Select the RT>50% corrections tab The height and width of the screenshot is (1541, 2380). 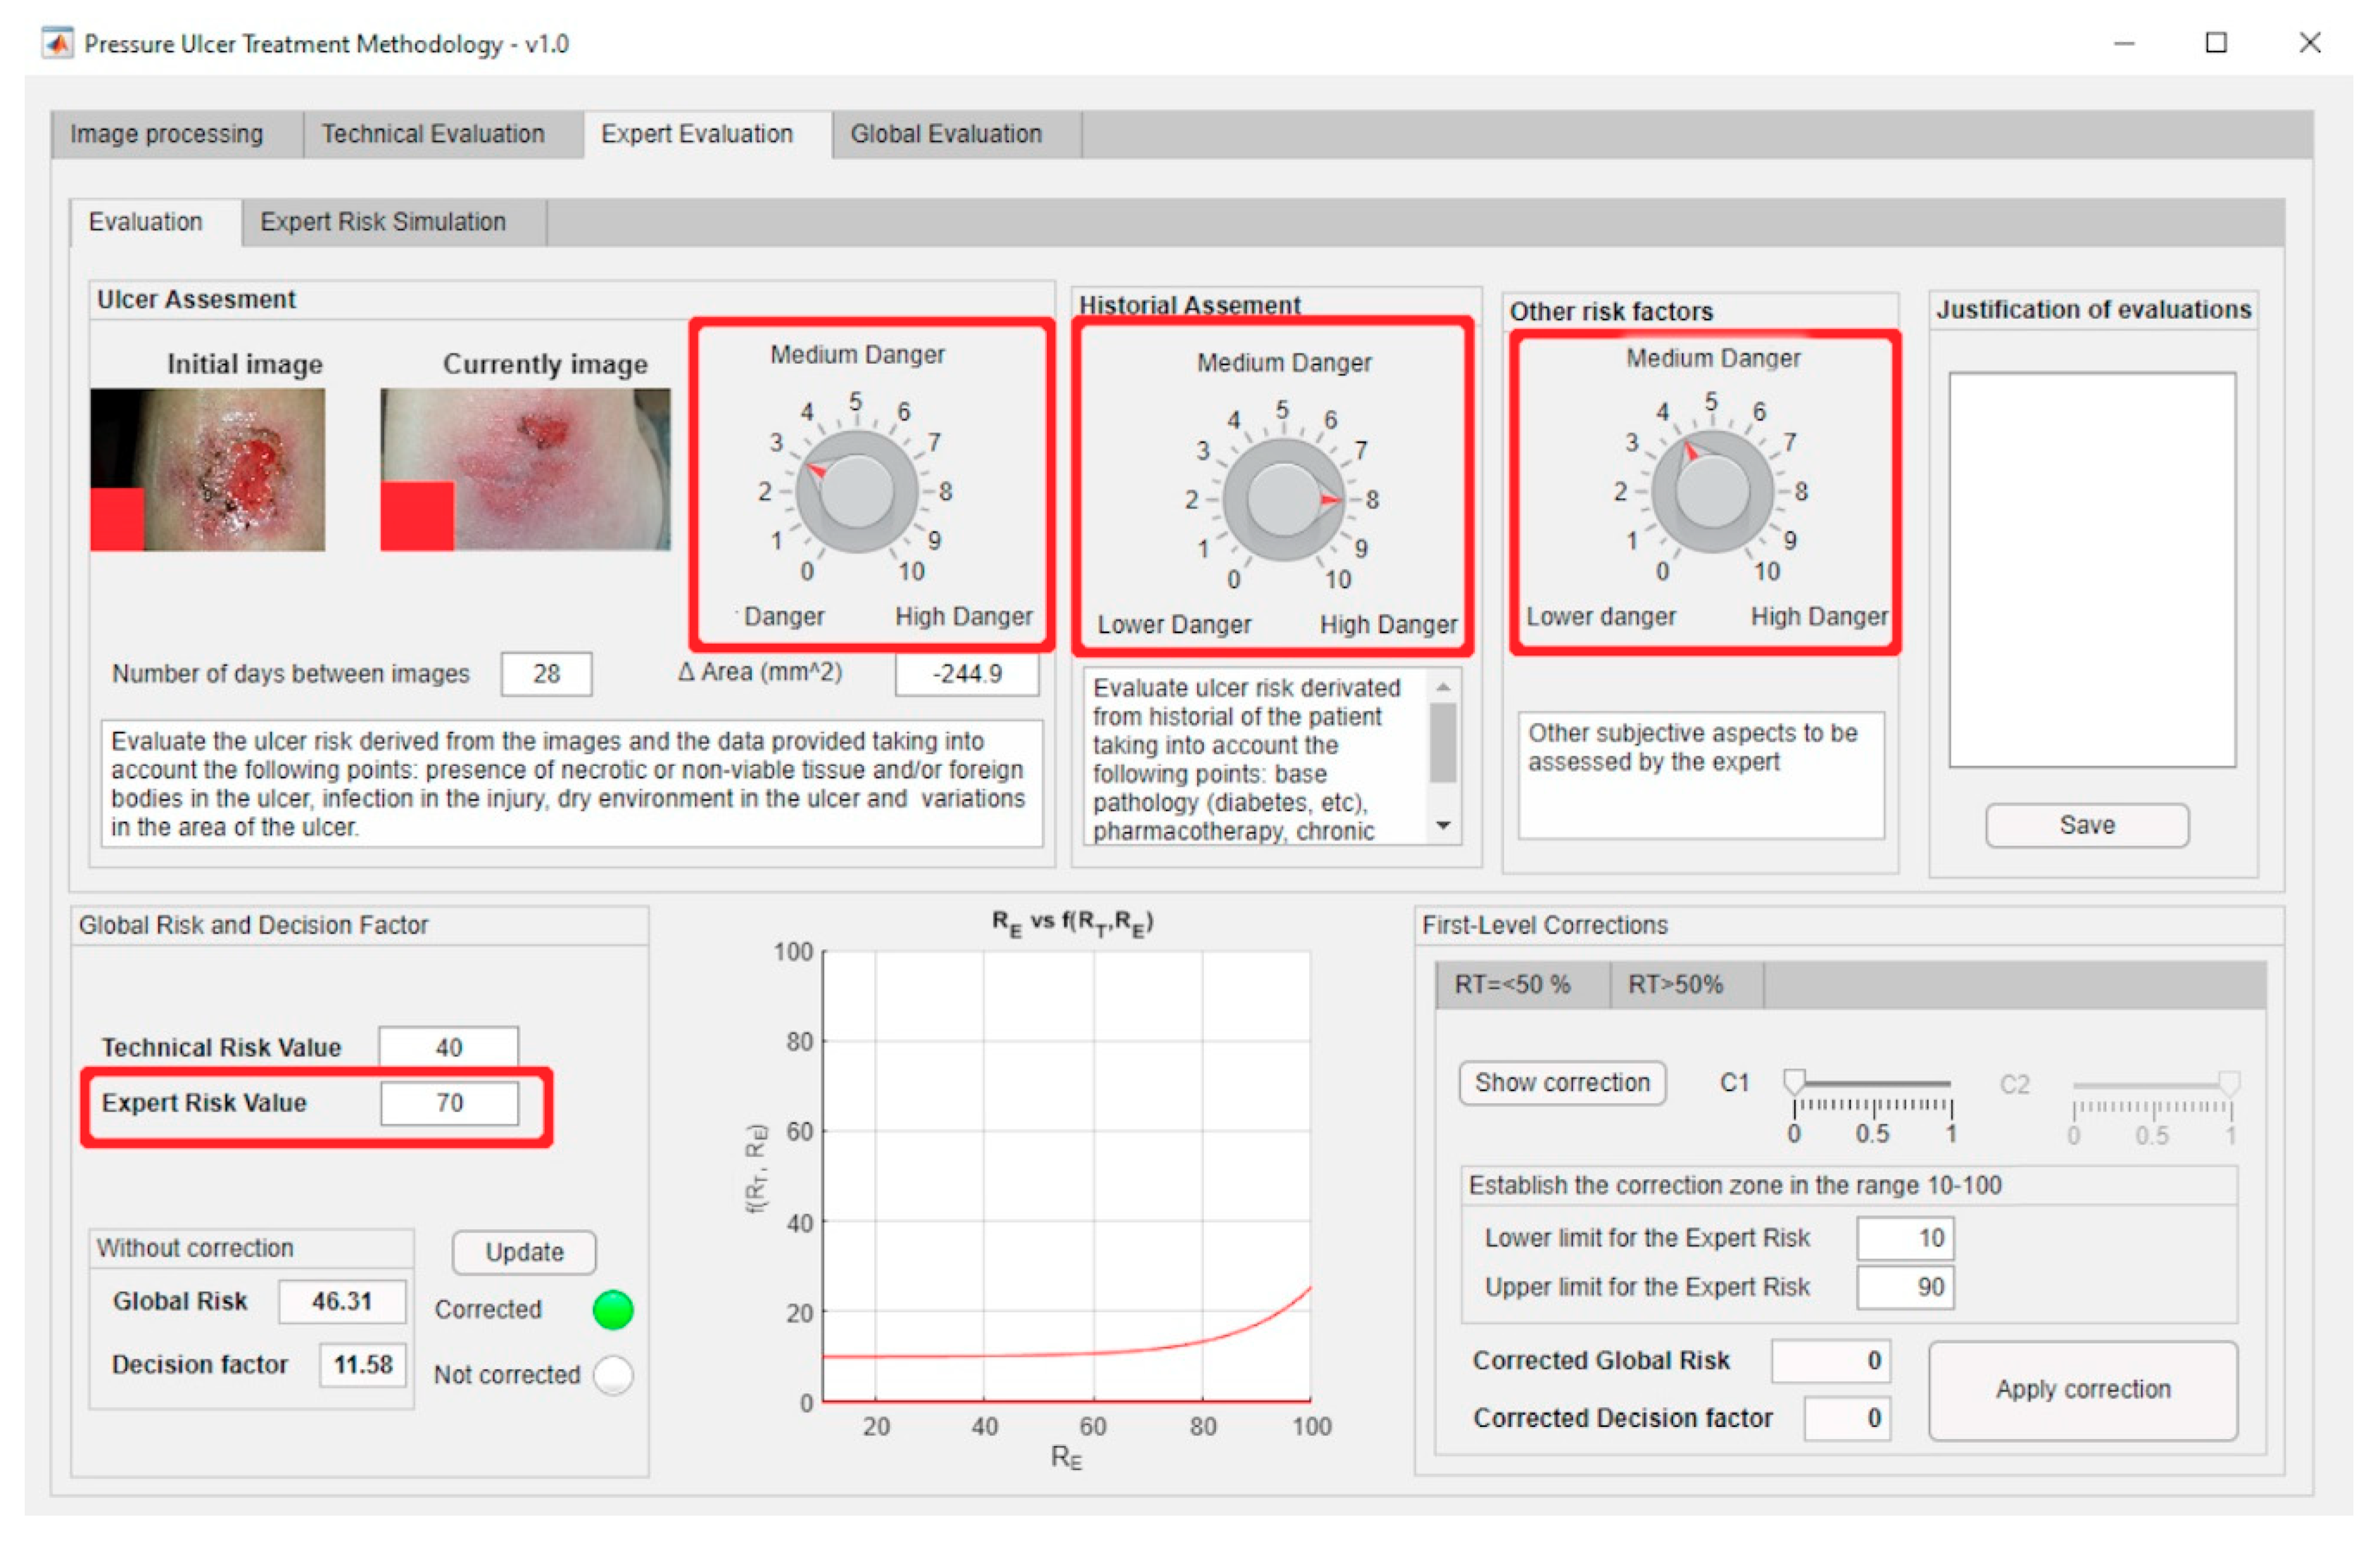[1686, 985]
